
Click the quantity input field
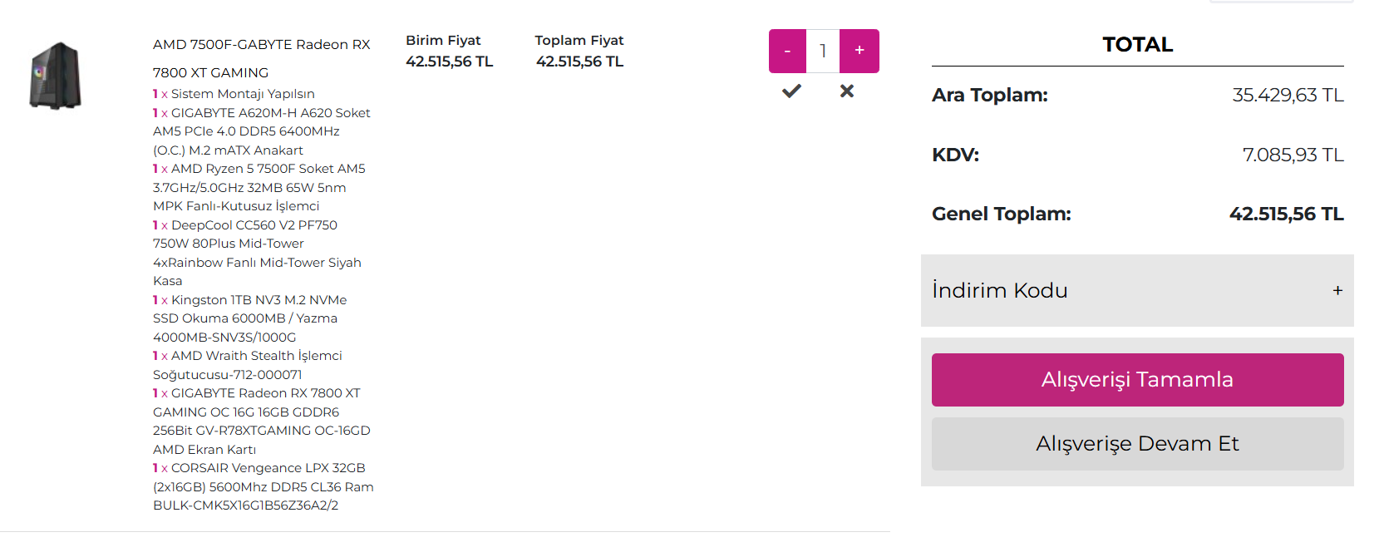pyautogui.click(x=823, y=51)
